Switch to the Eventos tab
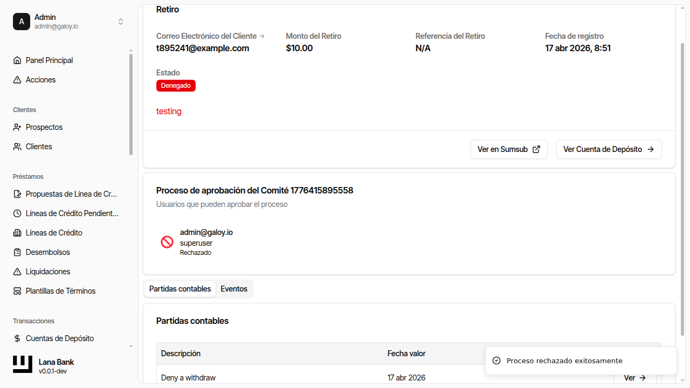 tap(234, 289)
